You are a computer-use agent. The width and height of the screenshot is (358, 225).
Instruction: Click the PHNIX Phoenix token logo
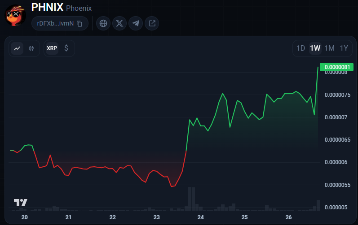coord(15,15)
